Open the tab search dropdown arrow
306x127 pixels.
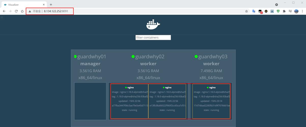pyautogui.click(x=276, y=5)
